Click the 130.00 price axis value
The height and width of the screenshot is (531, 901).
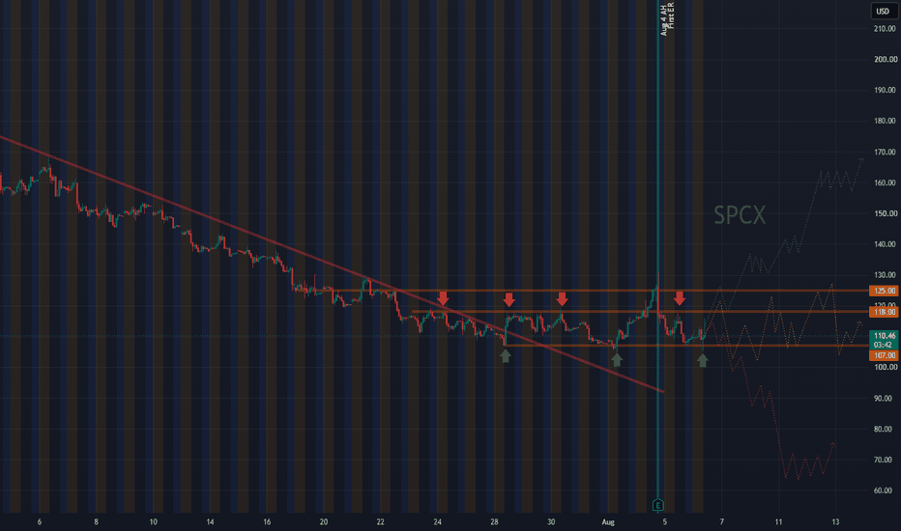[x=886, y=275]
